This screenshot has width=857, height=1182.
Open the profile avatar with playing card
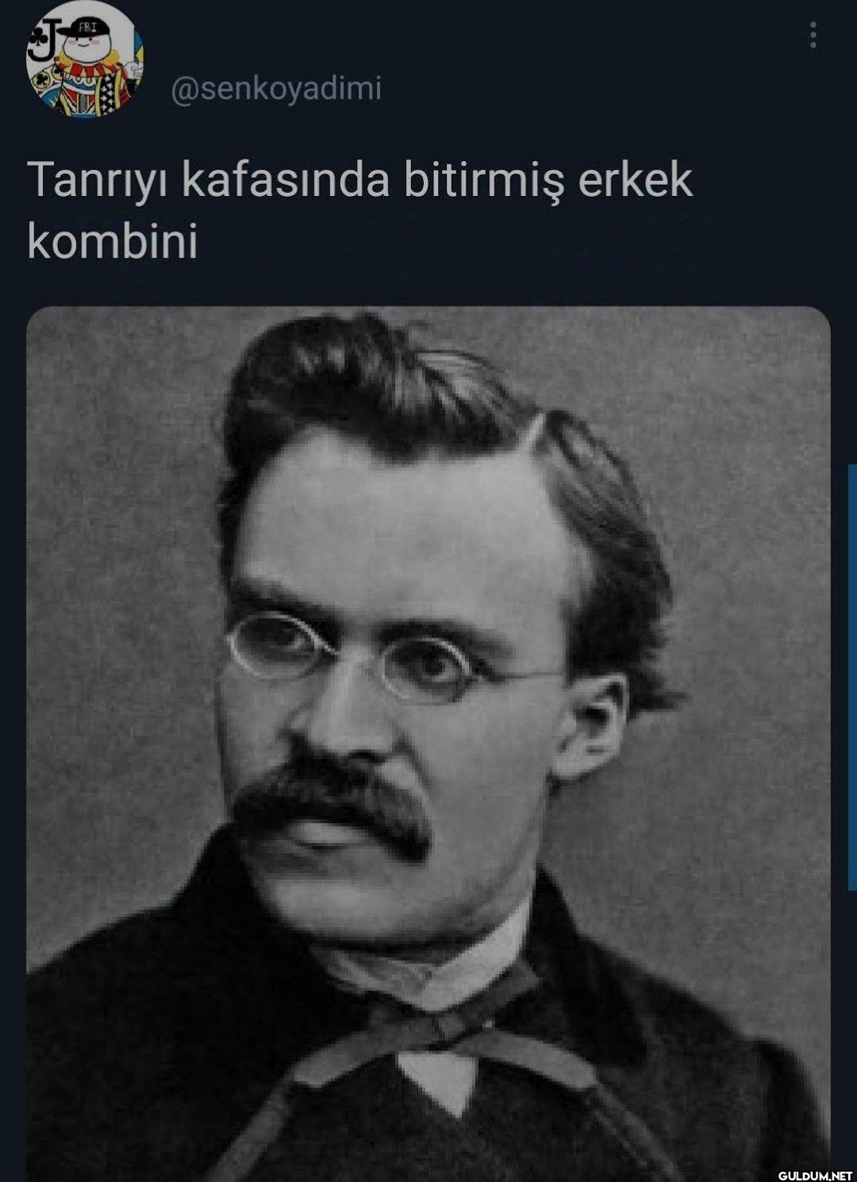[85, 60]
